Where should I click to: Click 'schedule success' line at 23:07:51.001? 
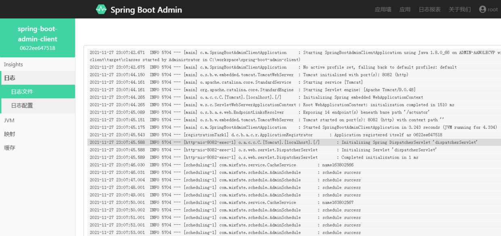[294, 217]
